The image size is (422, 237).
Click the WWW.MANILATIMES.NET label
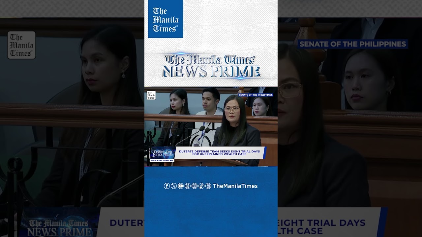tap(162, 160)
